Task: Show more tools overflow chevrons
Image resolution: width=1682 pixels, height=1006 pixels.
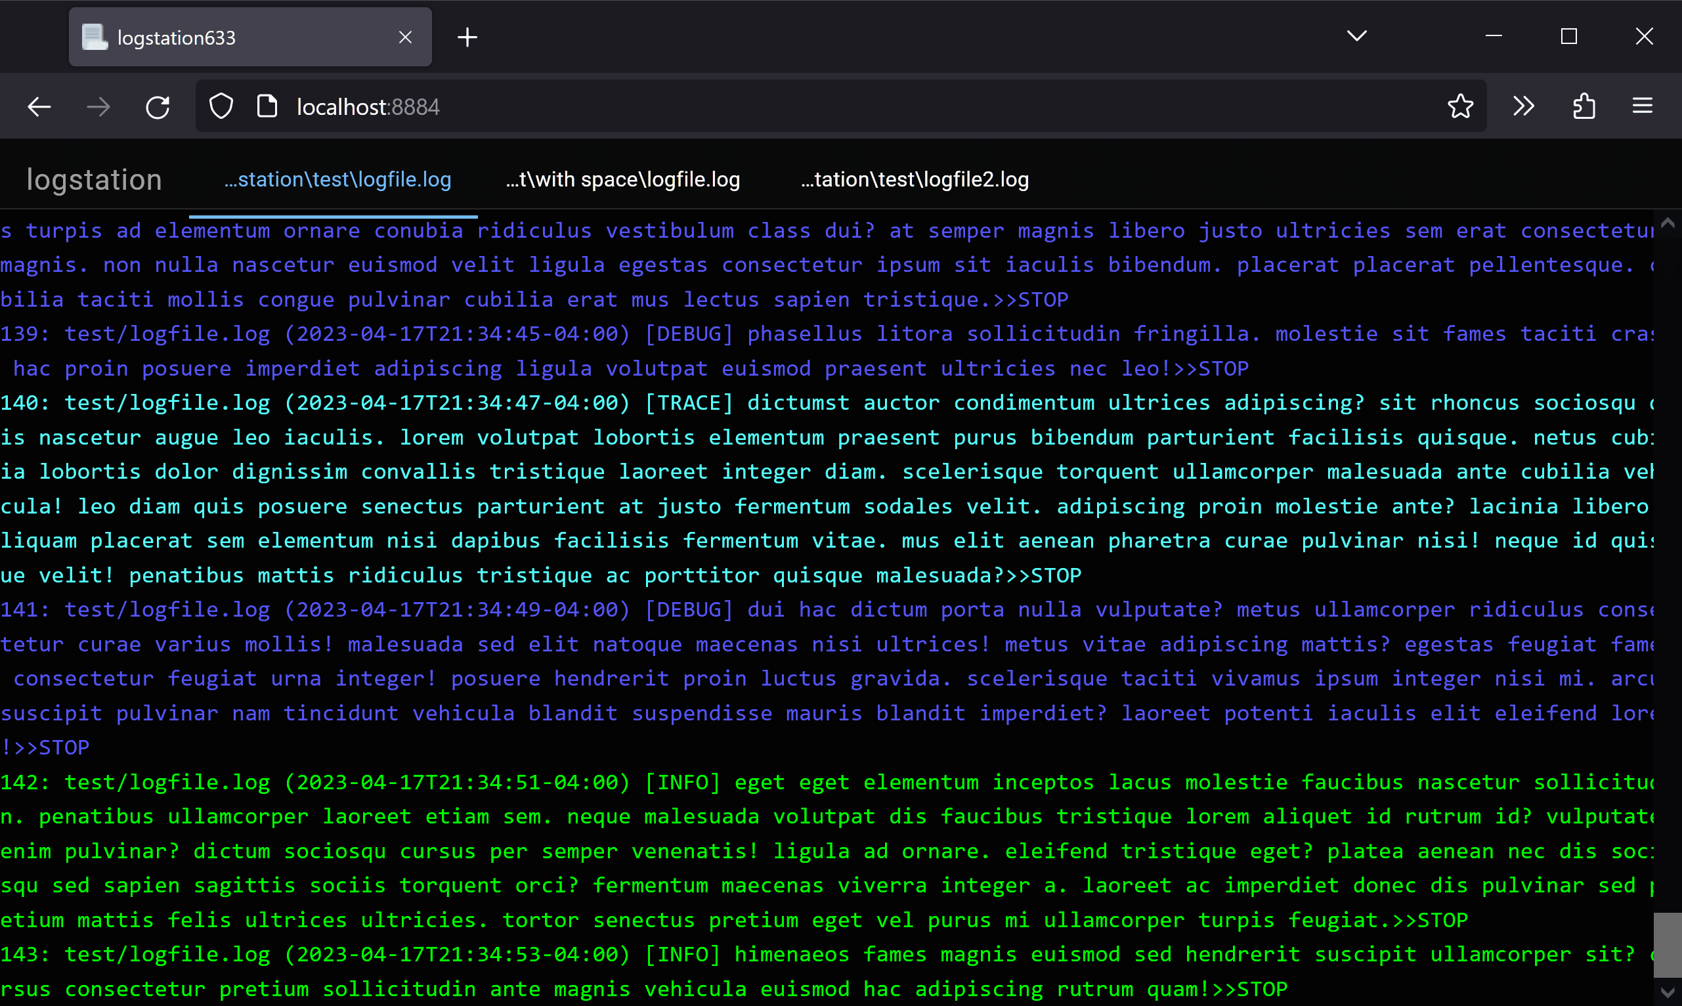Action: point(1523,106)
